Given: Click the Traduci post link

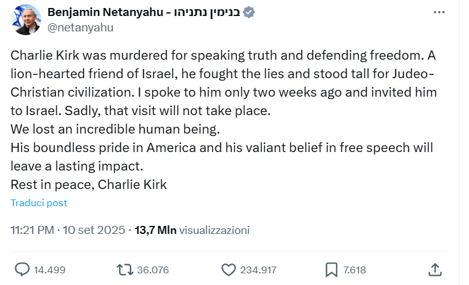Looking at the screenshot, I should click(x=39, y=203).
